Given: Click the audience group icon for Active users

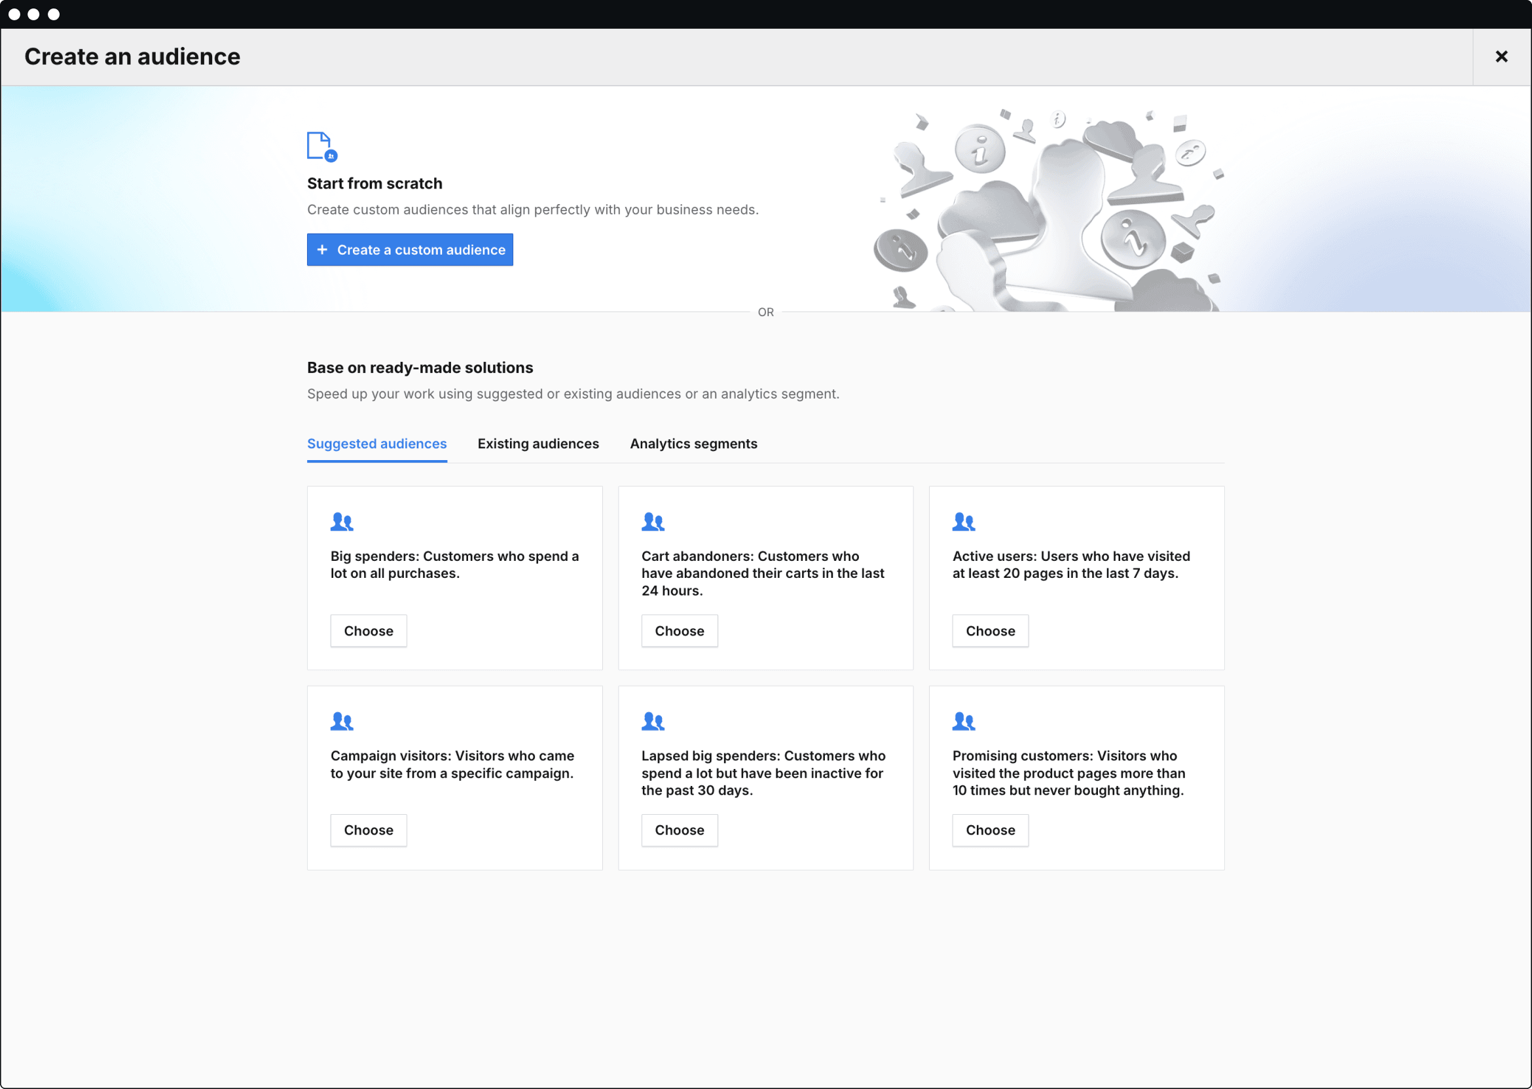Looking at the screenshot, I should pos(964,518).
